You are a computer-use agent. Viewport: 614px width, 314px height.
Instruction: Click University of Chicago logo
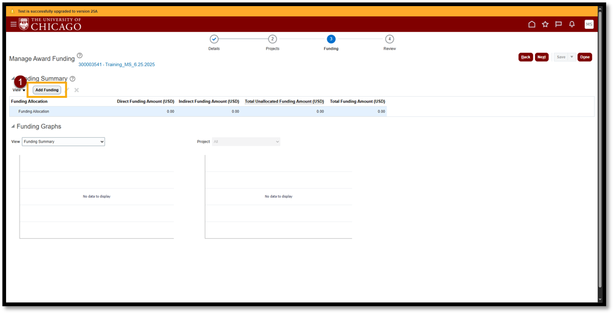pos(50,24)
